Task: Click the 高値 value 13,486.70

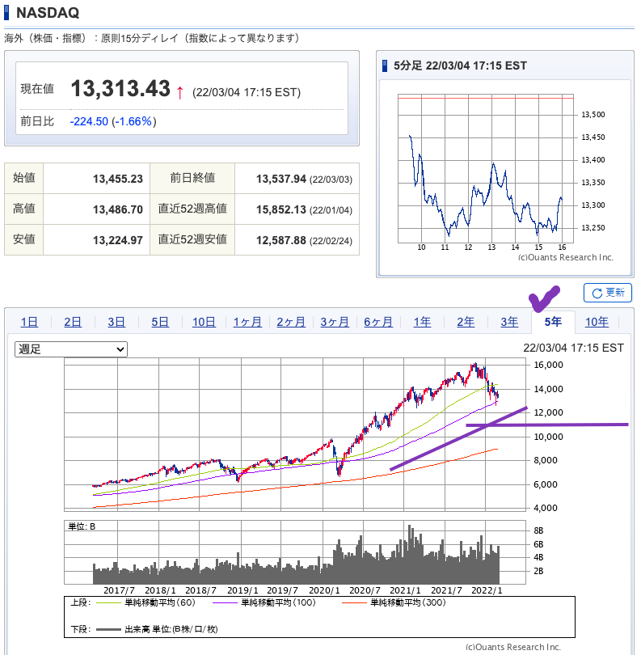Action: pos(118,209)
